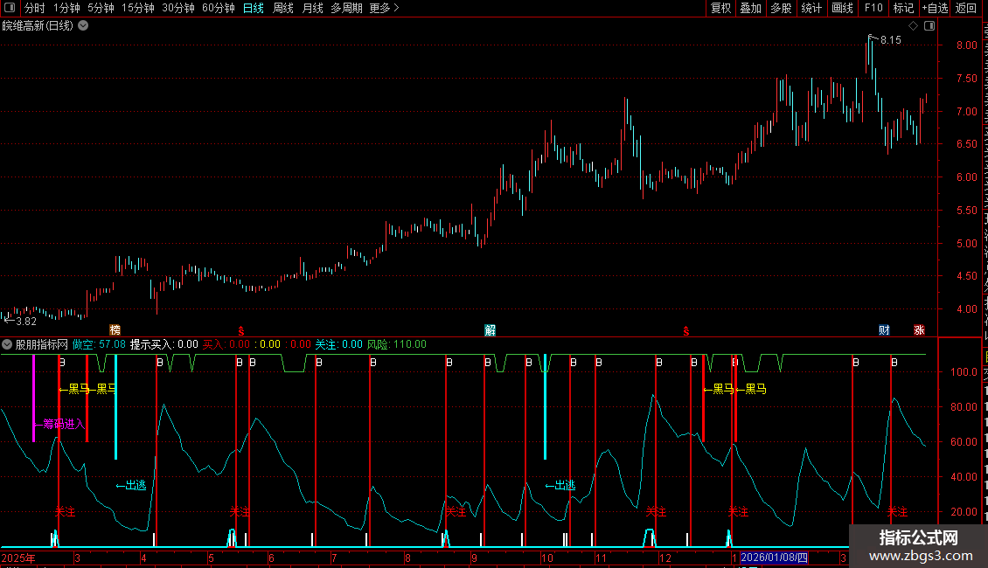Click the 标记 mark button

[x=903, y=8]
